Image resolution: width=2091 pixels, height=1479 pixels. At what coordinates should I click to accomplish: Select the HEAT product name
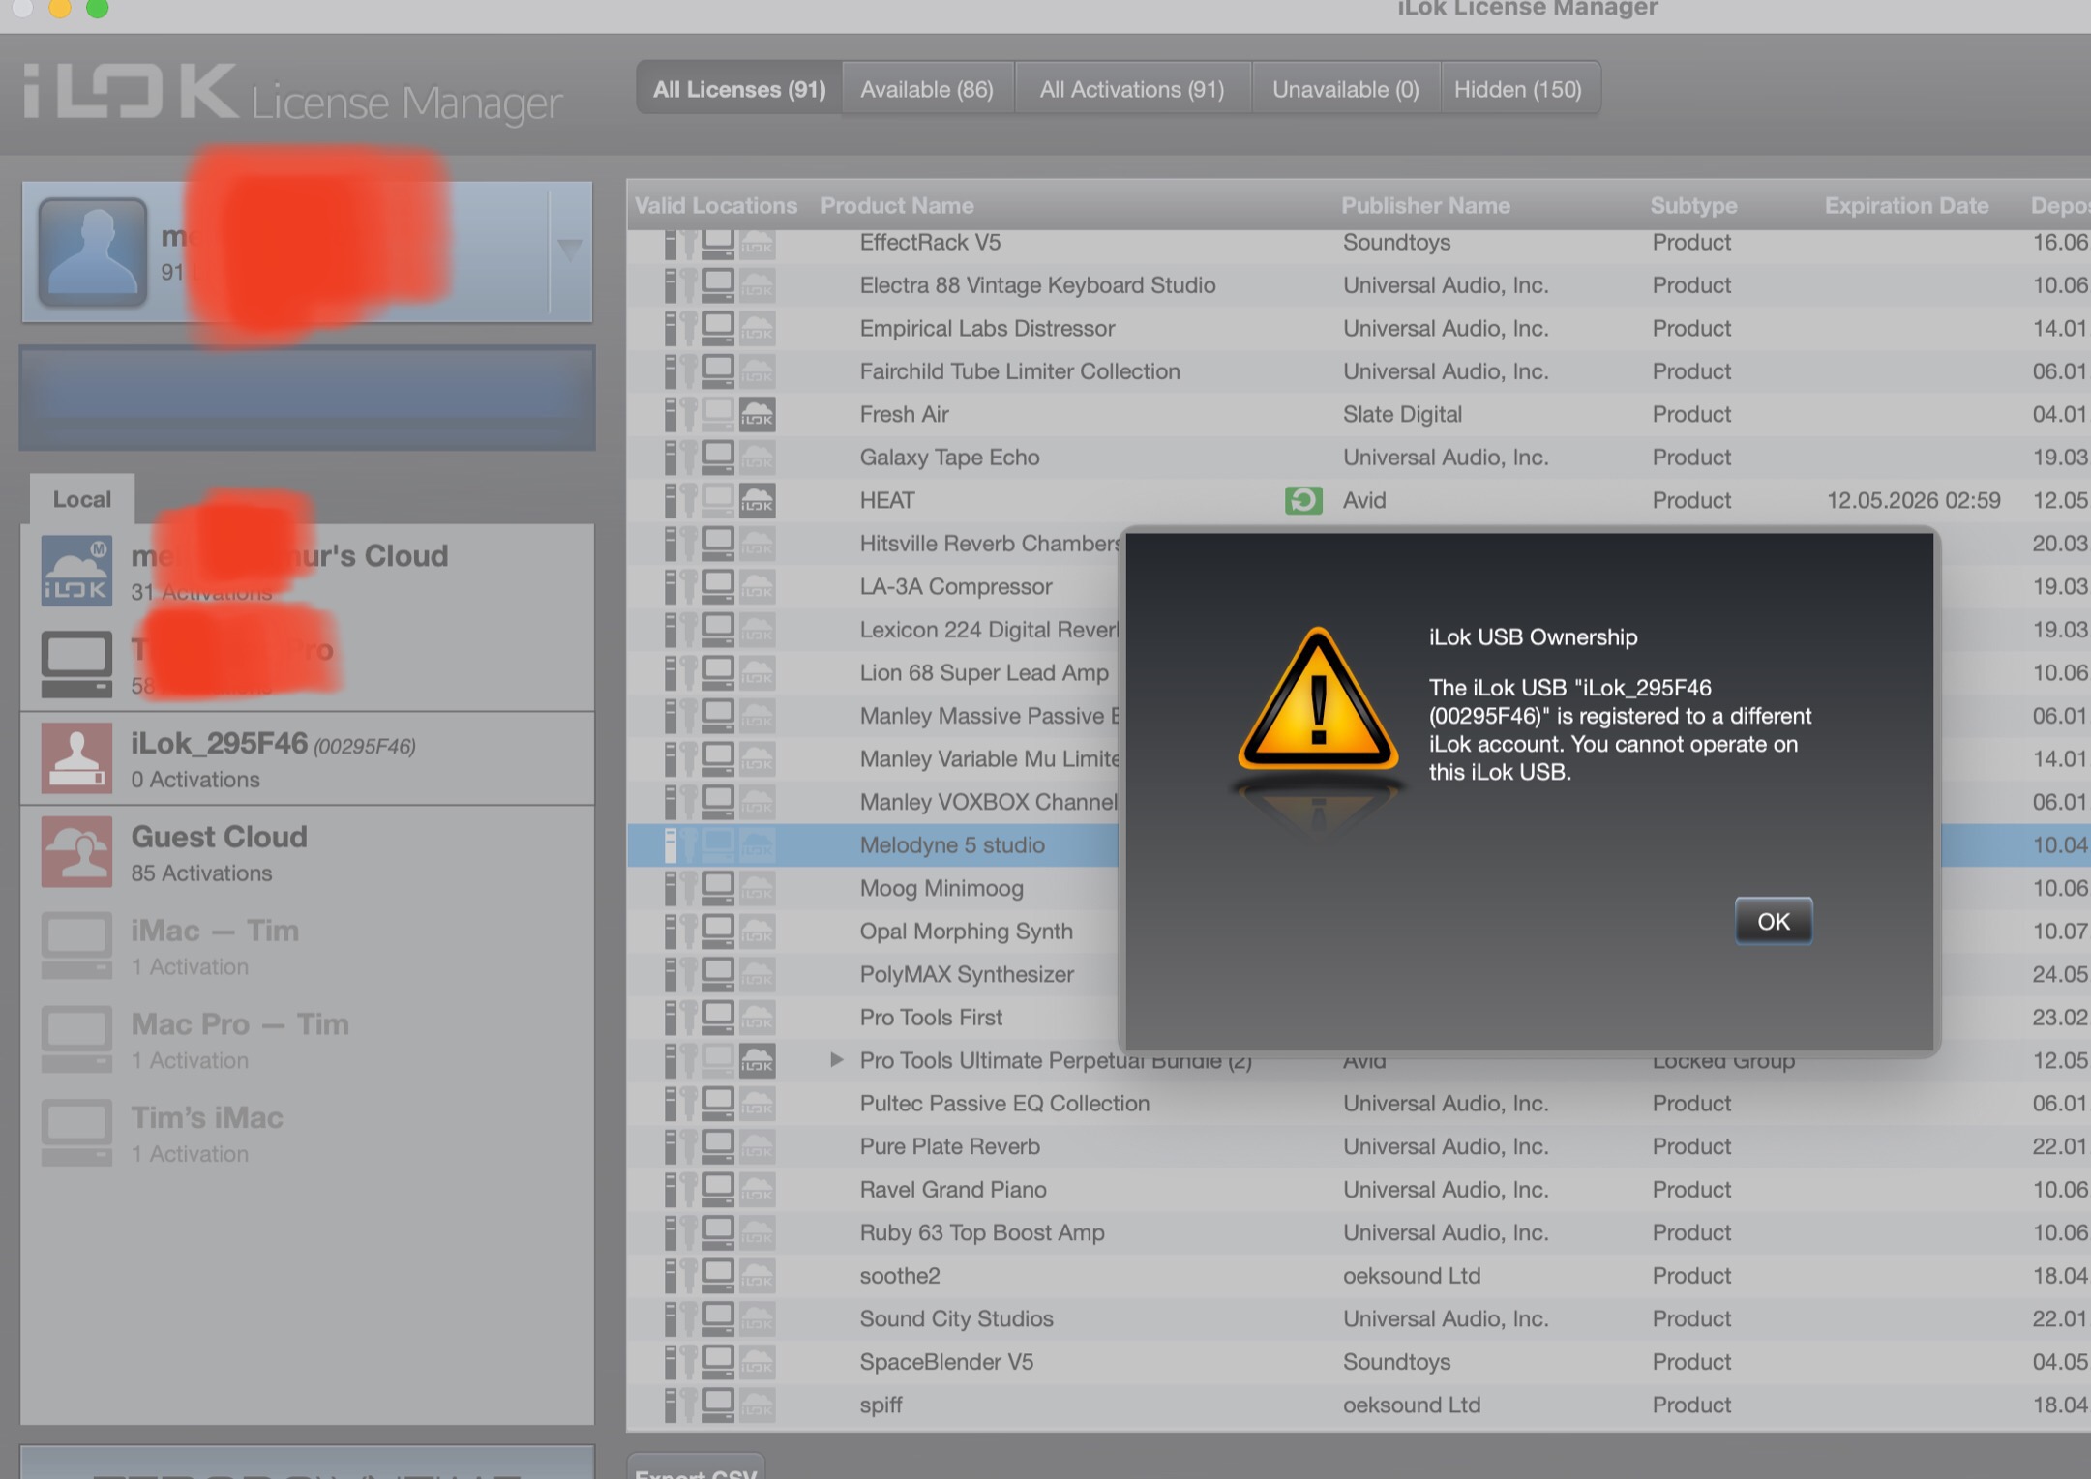point(886,500)
